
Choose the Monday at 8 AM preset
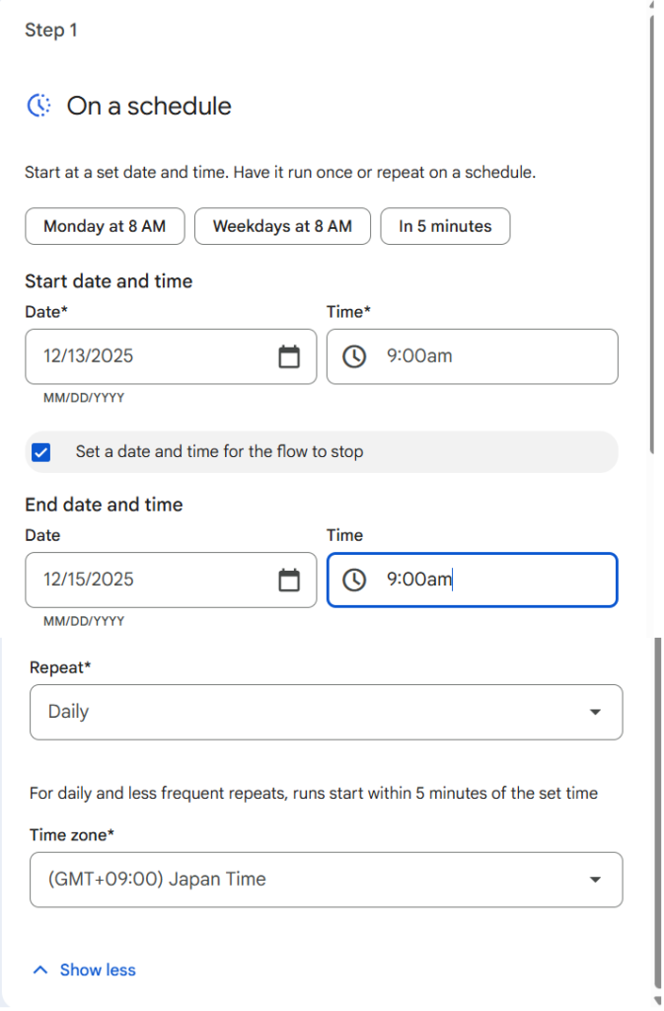pos(105,226)
